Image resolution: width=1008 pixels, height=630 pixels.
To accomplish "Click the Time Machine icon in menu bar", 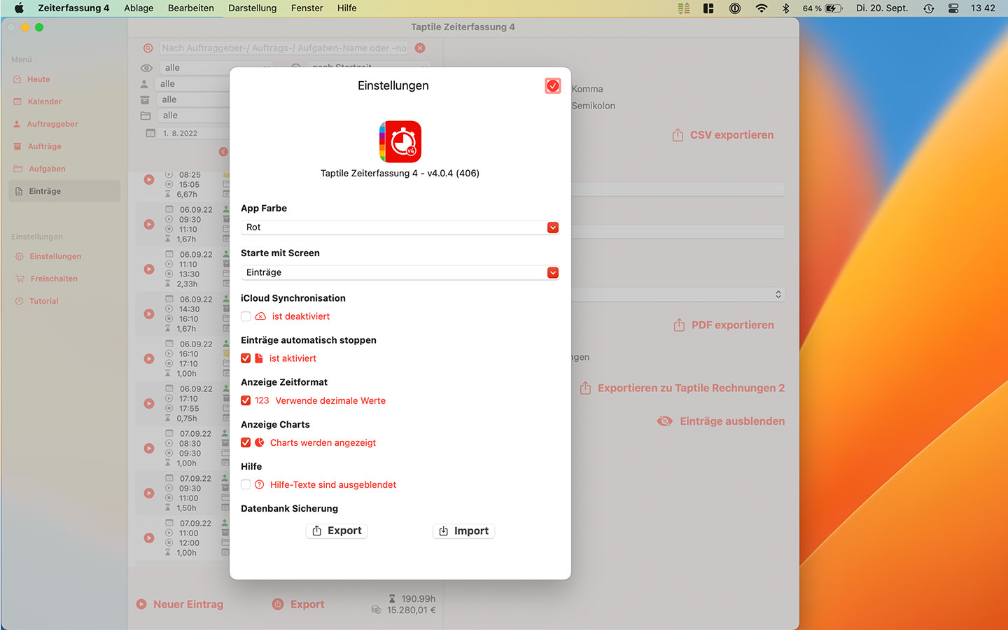I will tap(929, 8).
